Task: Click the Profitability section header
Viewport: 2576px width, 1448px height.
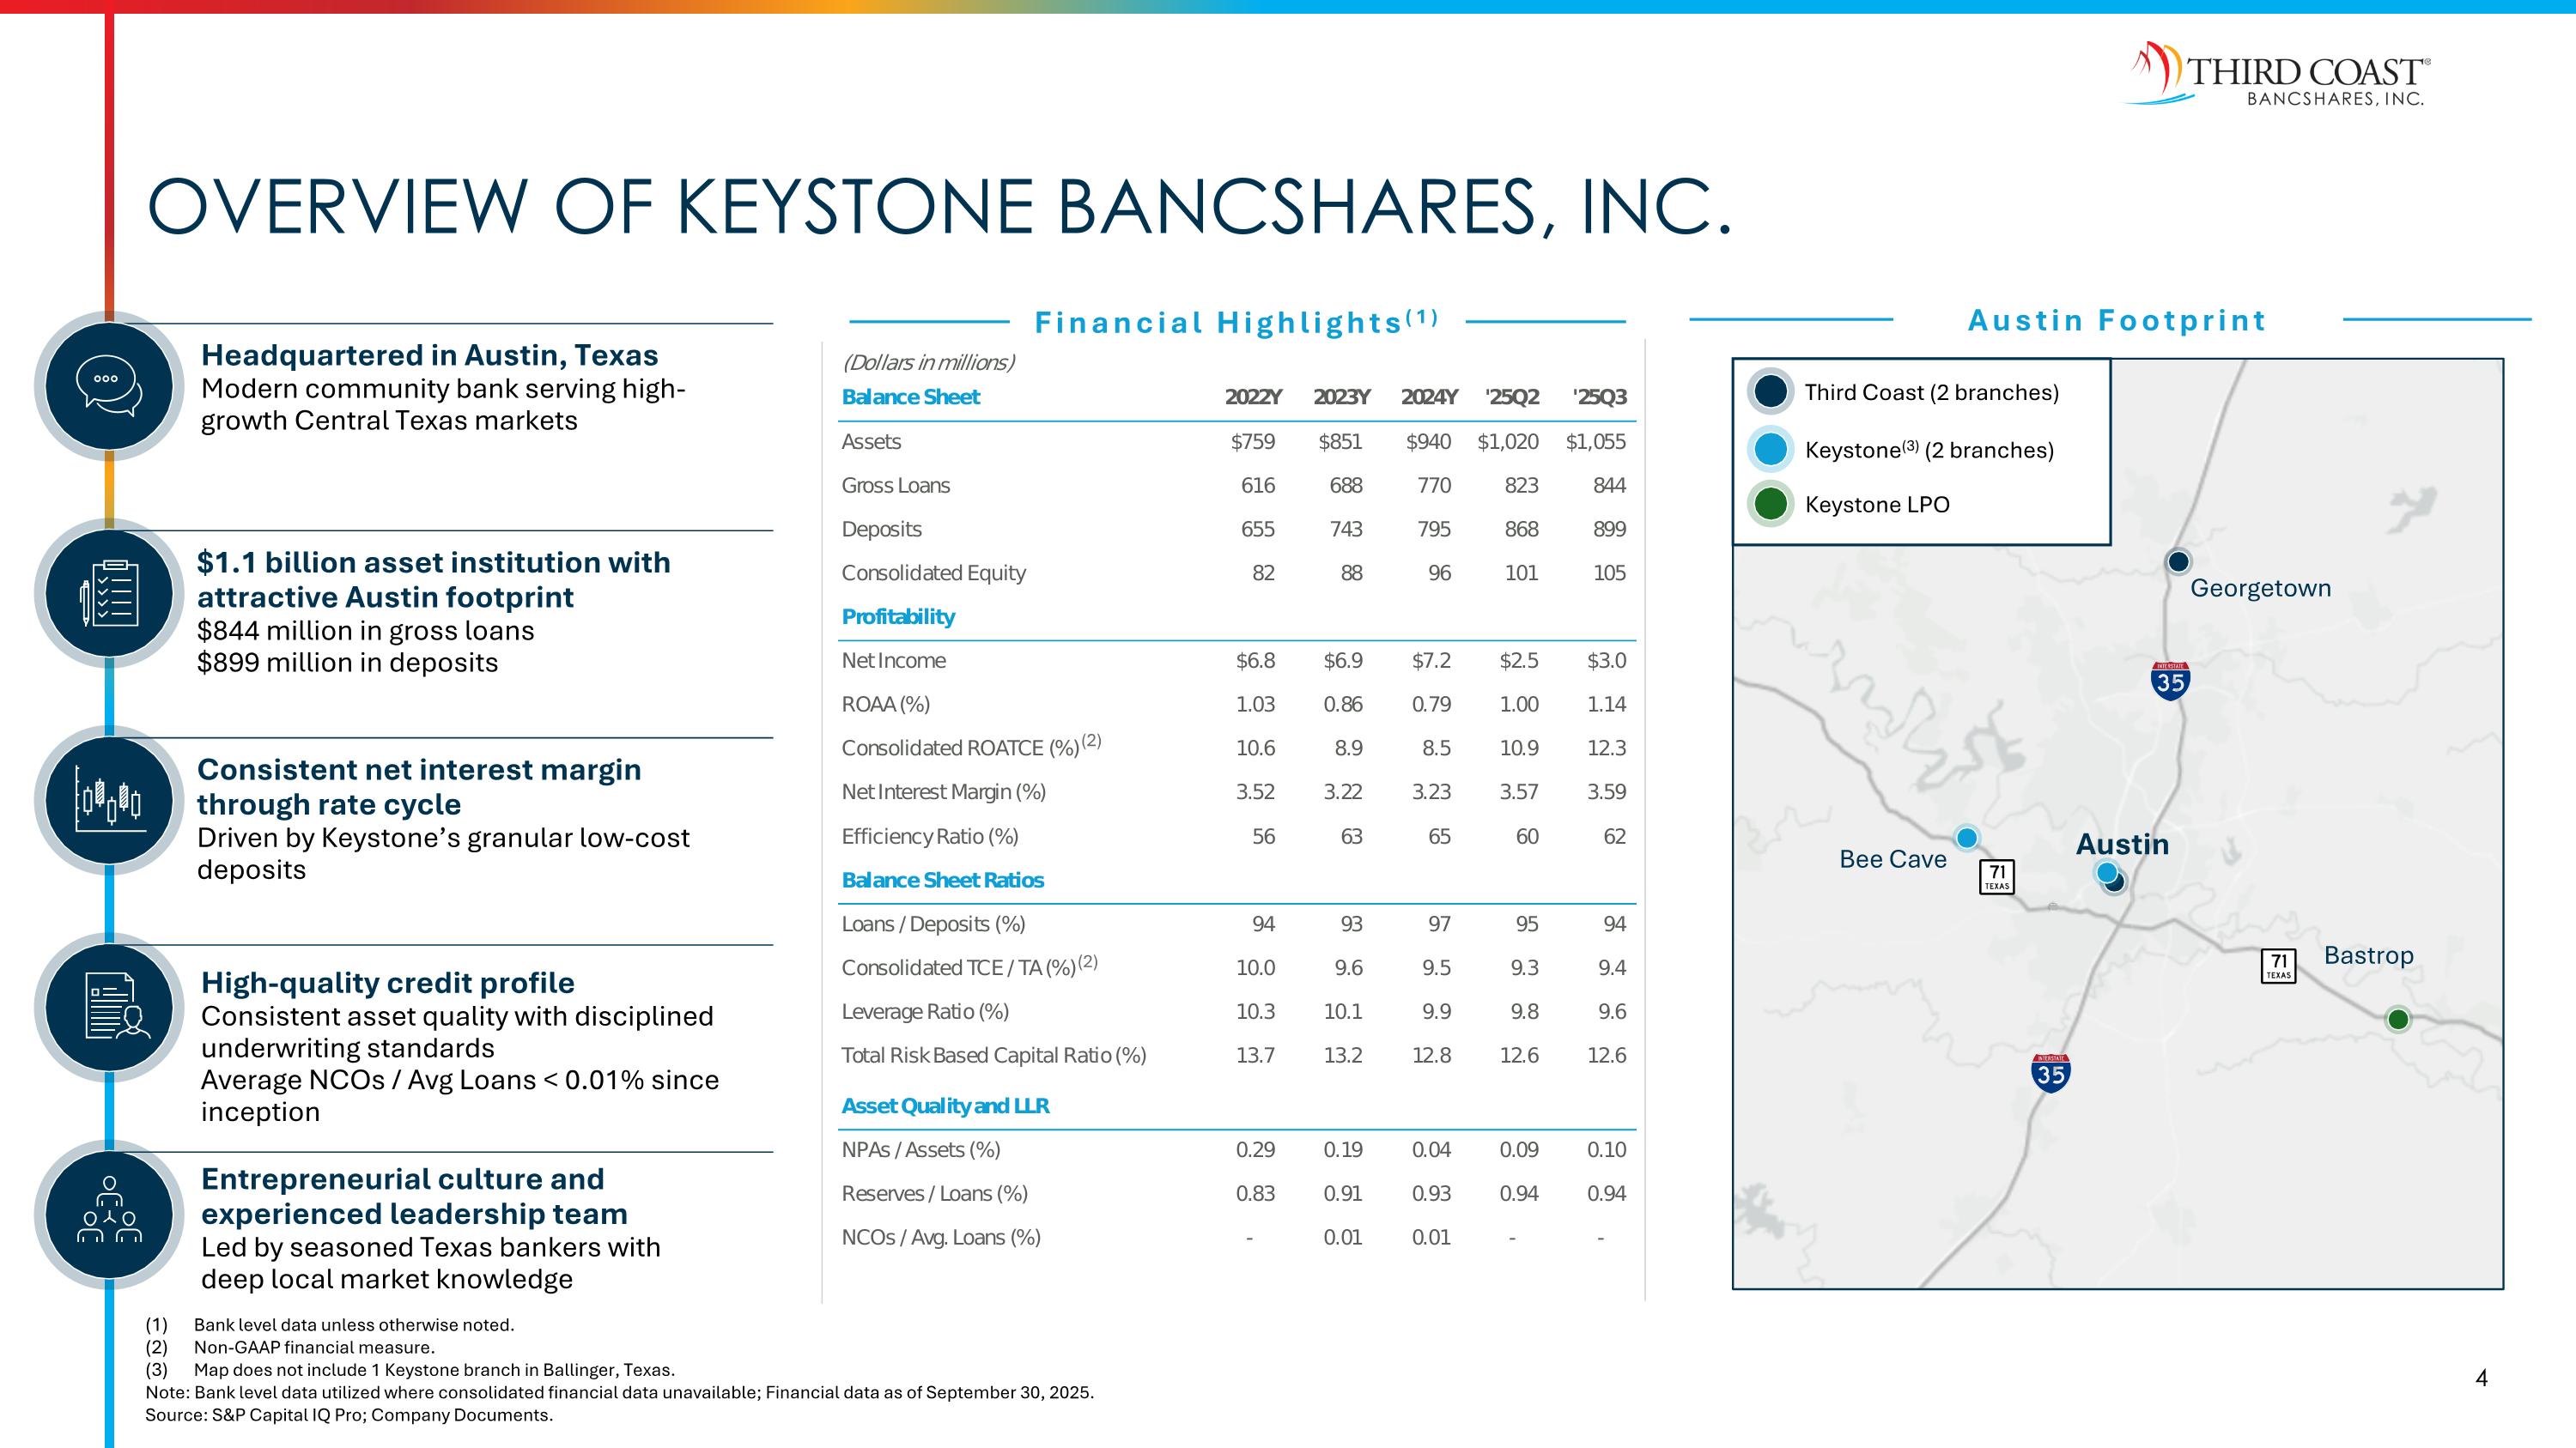Action: pyautogui.click(x=898, y=616)
